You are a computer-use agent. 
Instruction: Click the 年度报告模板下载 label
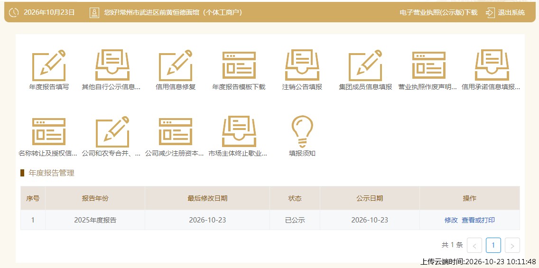tap(239, 87)
